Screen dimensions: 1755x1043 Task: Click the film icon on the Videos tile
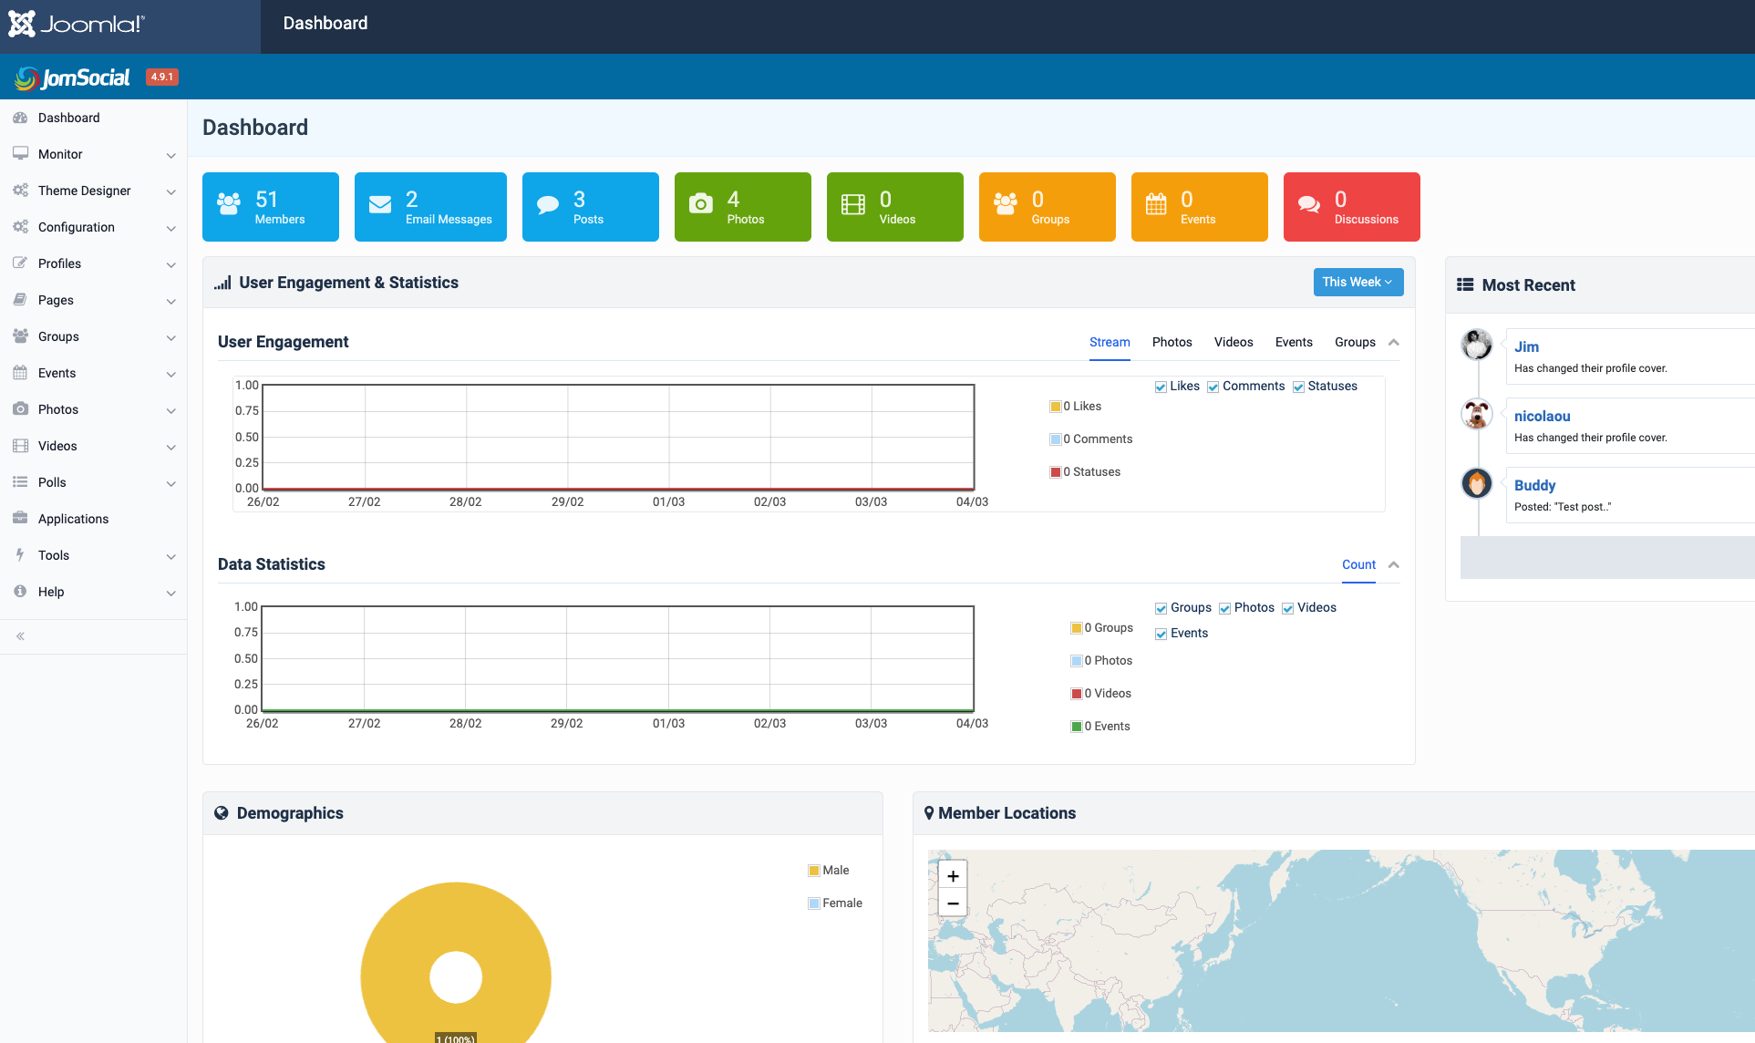tap(852, 204)
